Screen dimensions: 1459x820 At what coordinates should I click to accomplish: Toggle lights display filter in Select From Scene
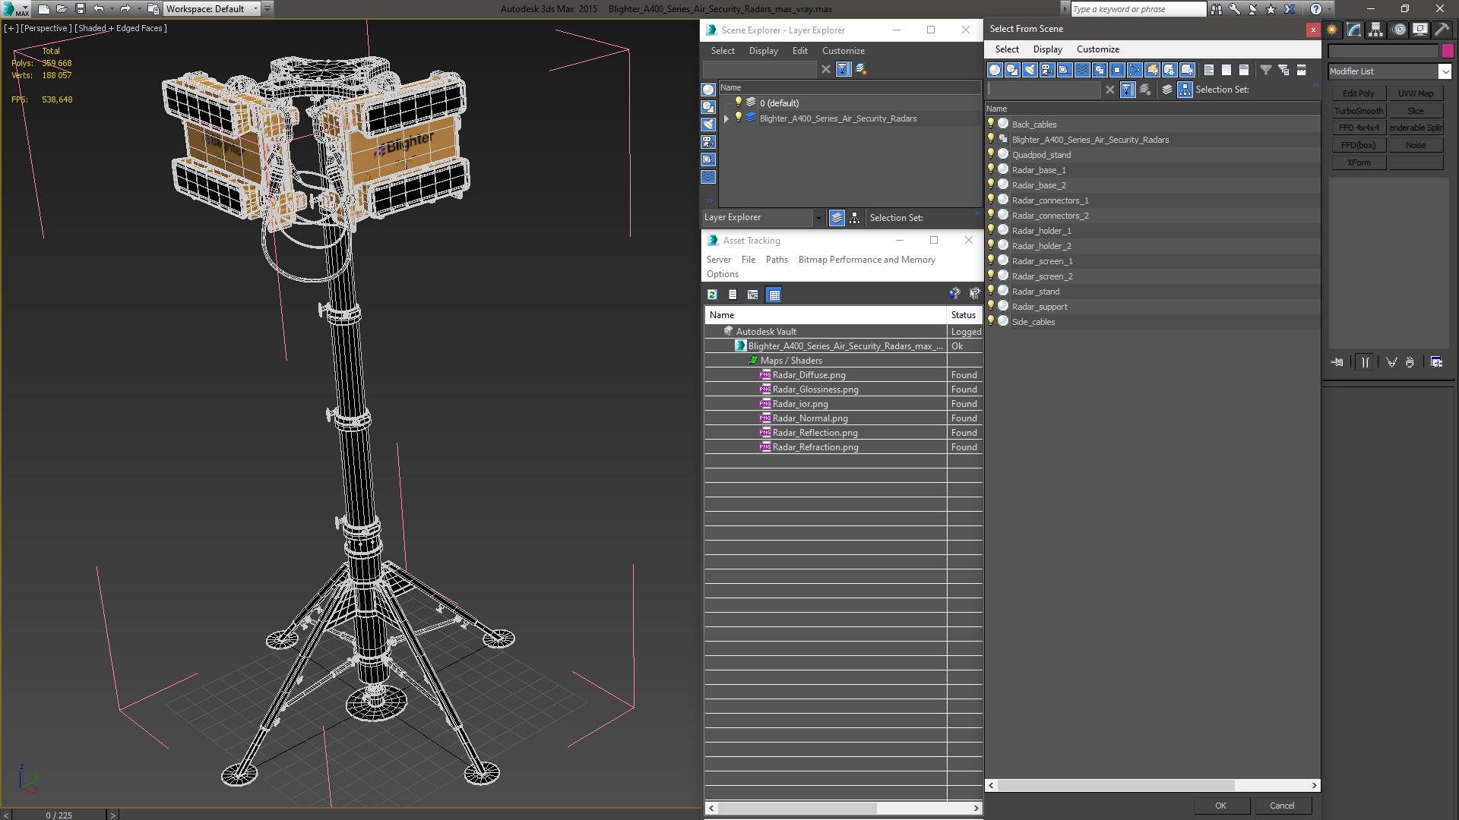point(1030,70)
